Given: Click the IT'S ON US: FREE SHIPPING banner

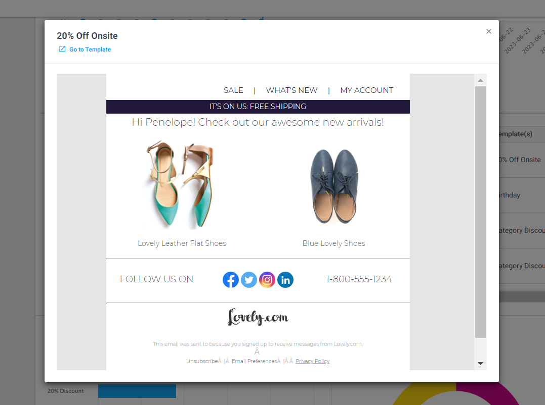Looking at the screenshot, I should 258,107.
